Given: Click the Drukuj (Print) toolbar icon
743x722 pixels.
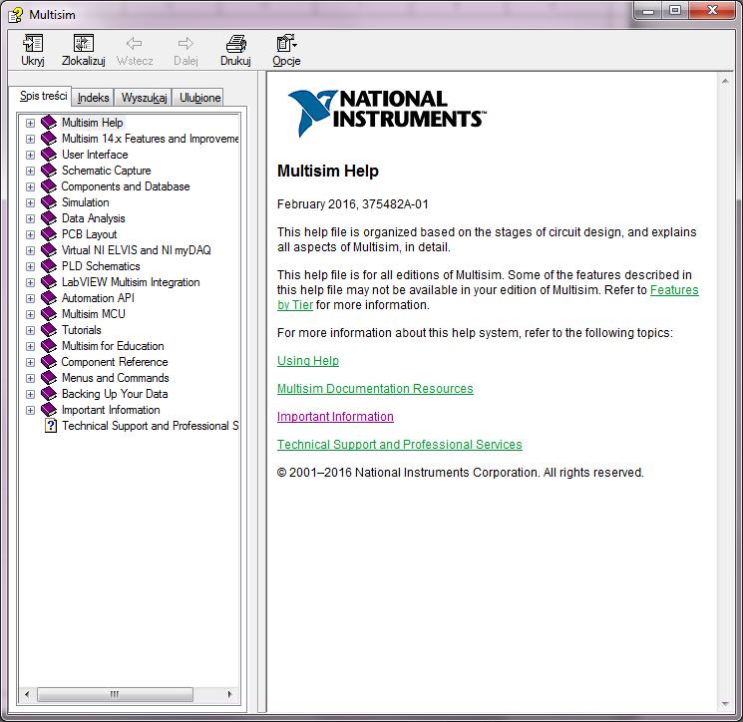Looking at the screenshot, I should pyautogui.click(x=235, y=43).
